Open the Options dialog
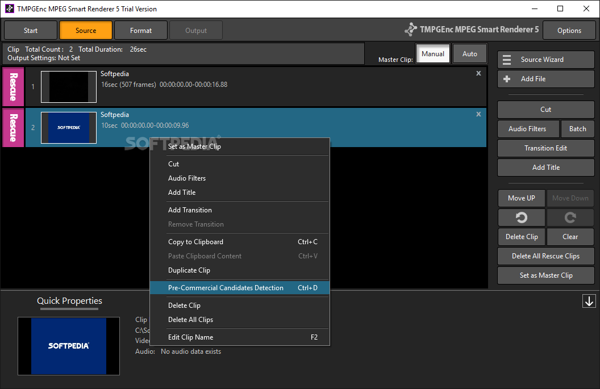 point(569,31)
